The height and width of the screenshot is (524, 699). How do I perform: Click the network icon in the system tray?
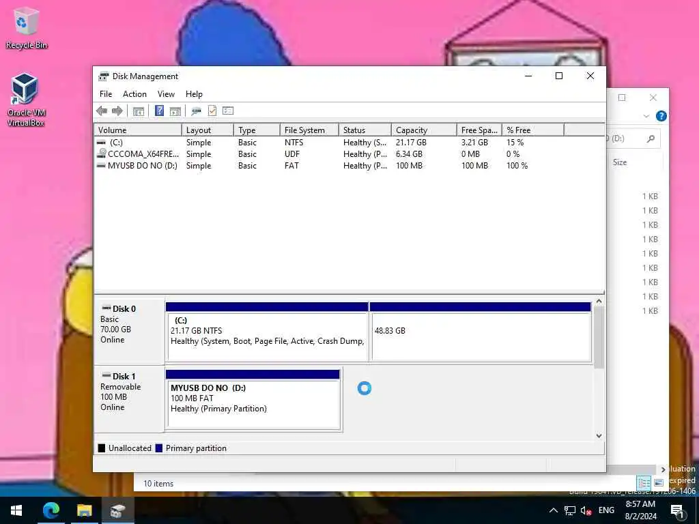[570, 510]
